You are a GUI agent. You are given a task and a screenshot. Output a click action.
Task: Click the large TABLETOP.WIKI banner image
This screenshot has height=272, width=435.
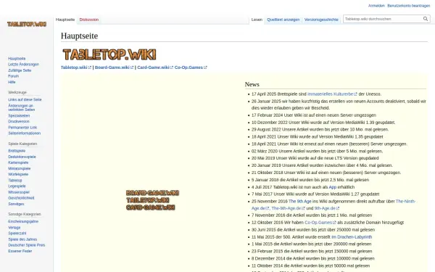(109, 54)
